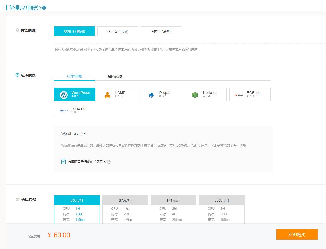Click the 轻量应用服务器 page title
The height and width of the screenshot is (249, 326).
(x=28, y=8)
